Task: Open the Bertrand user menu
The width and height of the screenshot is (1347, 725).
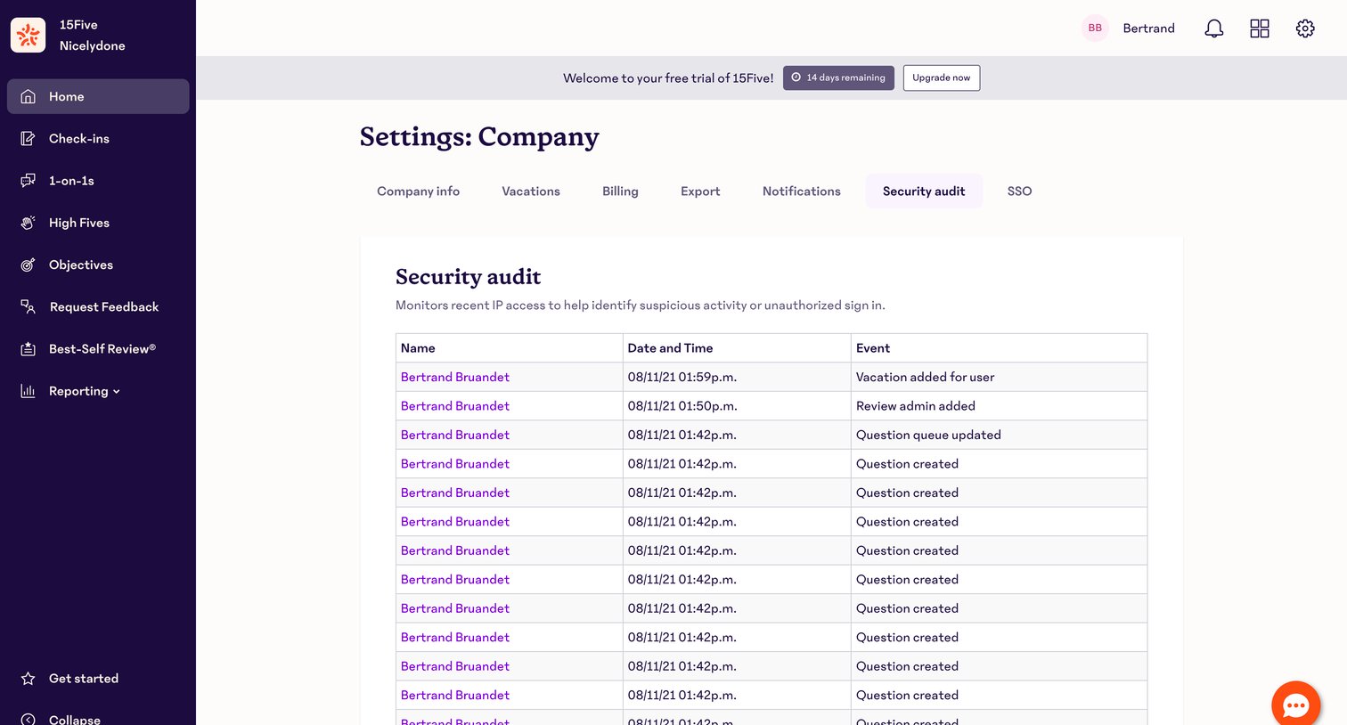Action: coord(1148,29)
